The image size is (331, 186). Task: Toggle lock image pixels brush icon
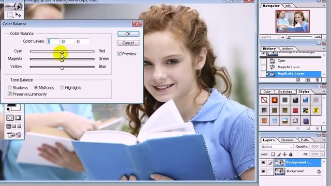[279, 154]
